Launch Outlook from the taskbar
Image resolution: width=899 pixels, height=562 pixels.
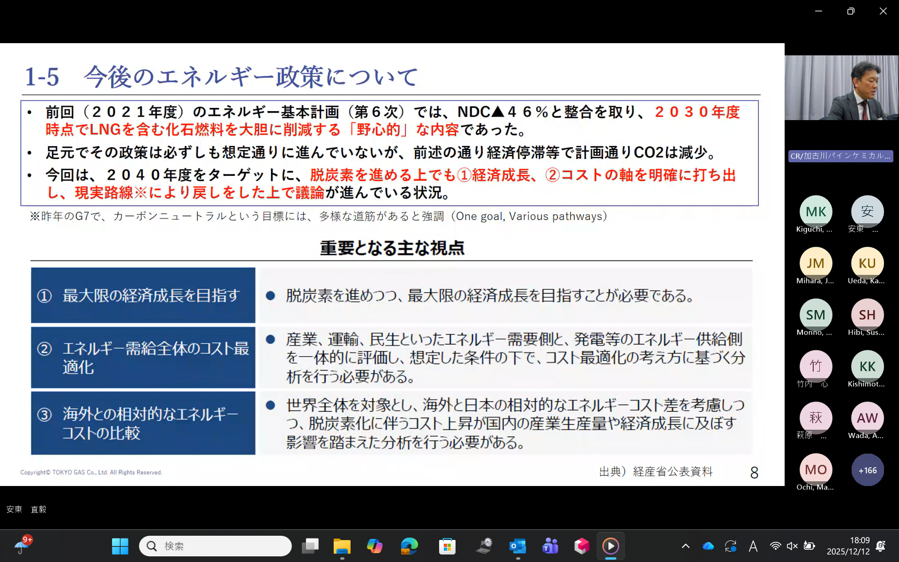(x=518, y=546)
